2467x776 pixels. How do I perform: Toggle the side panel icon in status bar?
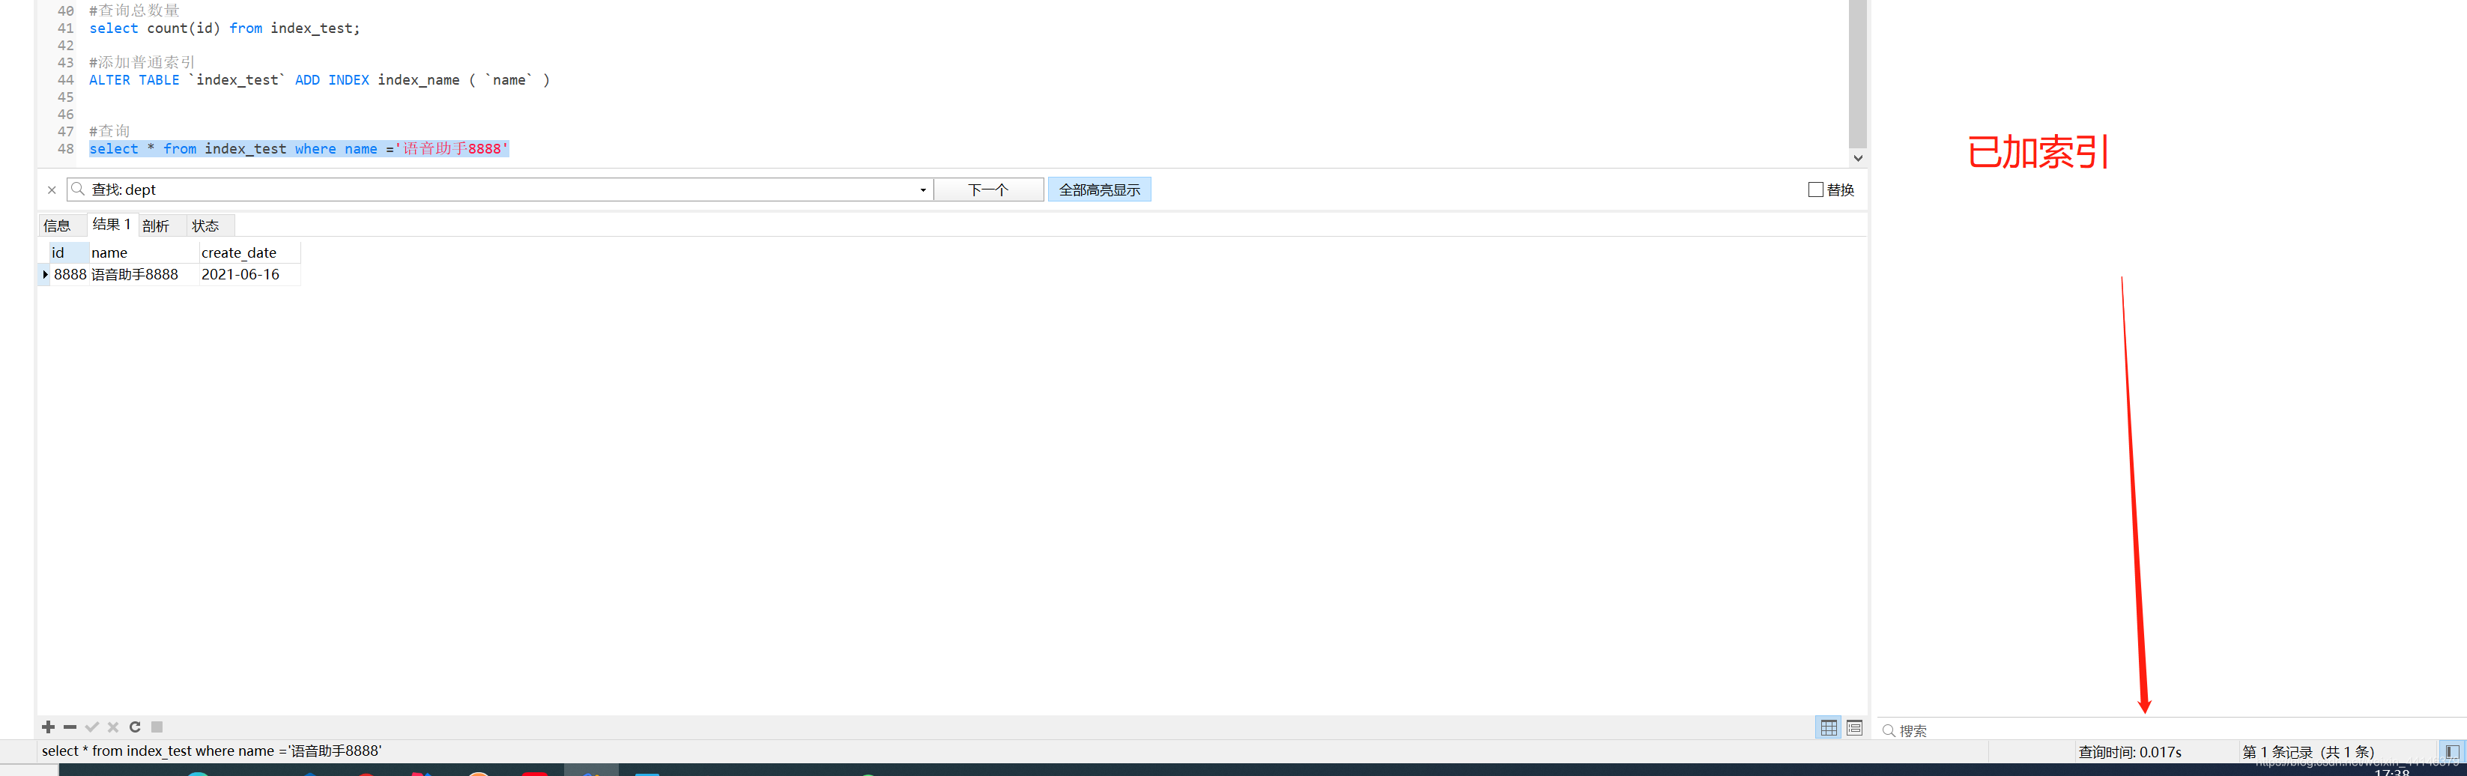click(2452, 752)
